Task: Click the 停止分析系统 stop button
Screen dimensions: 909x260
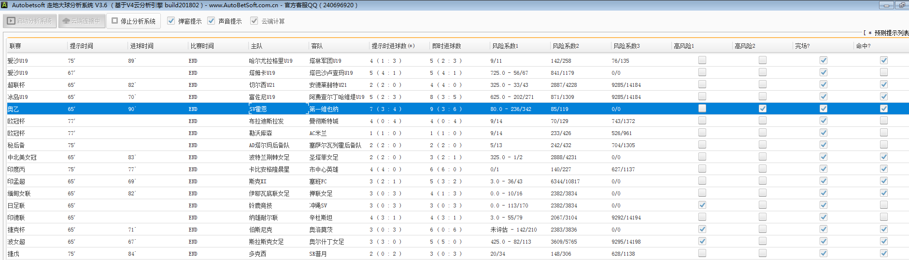Action: [134, 21]
